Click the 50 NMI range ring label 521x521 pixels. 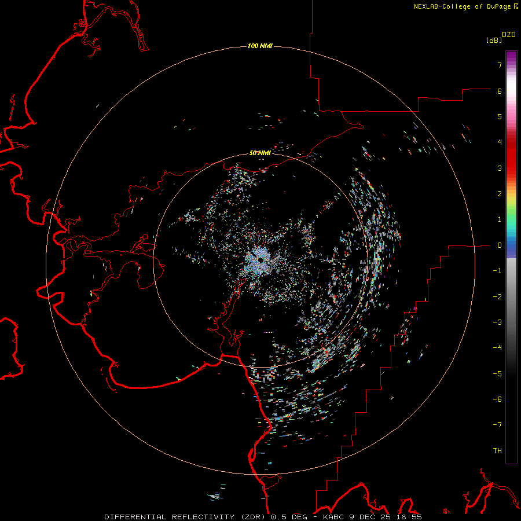(260, 153)
